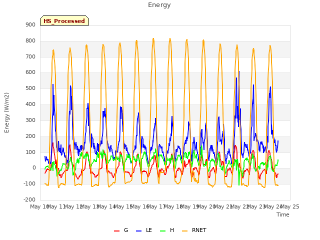Click the 500 y-axis tick label
The height and width of the screenshot is (240, 320).
click(30, 88)
